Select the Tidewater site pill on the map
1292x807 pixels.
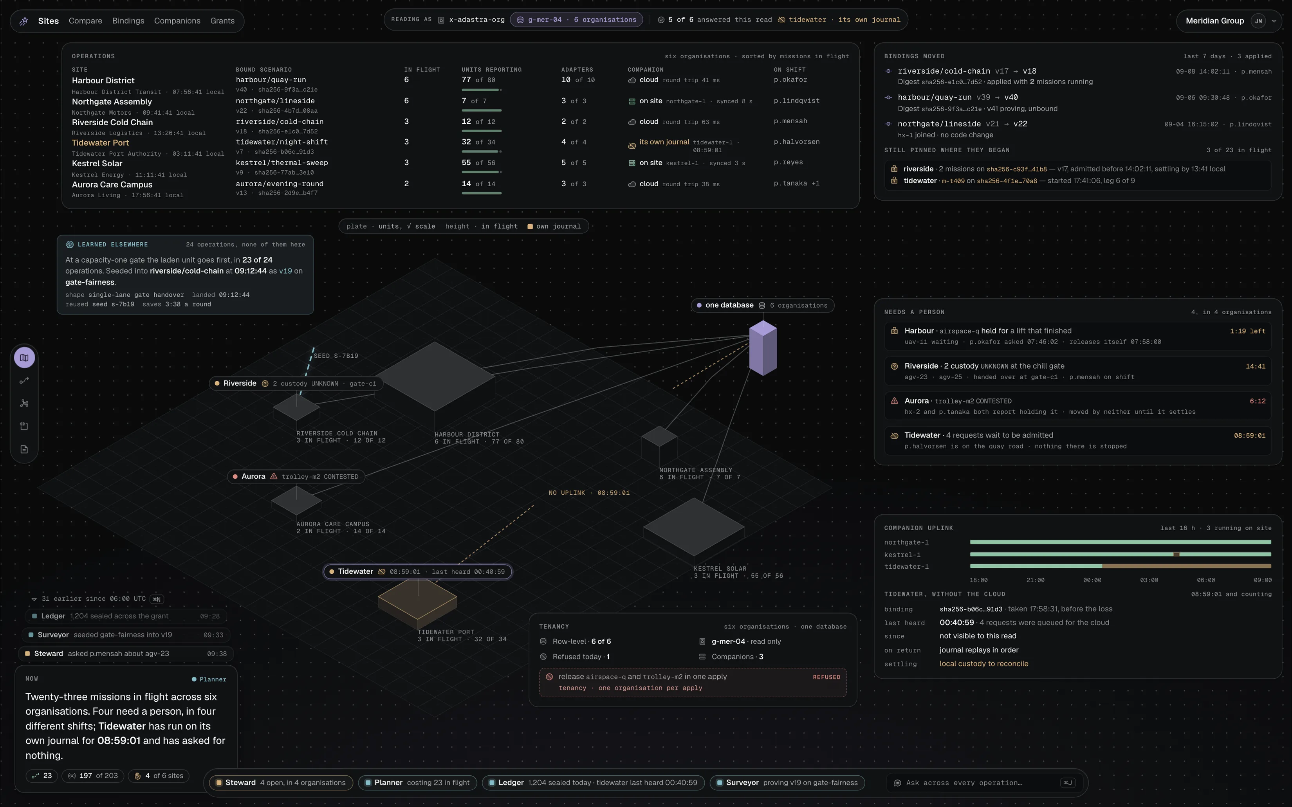[417, 572]
